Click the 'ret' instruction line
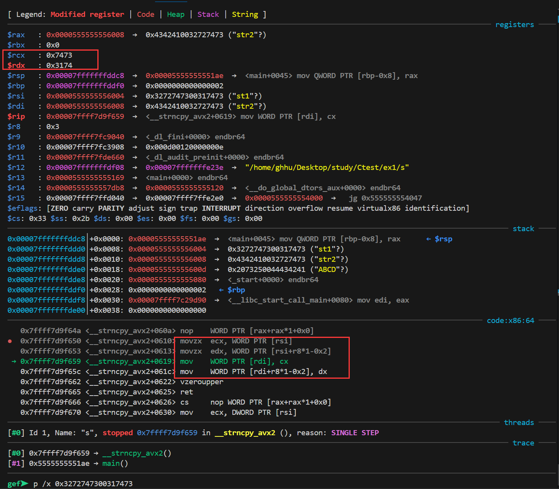 [186, 392]
